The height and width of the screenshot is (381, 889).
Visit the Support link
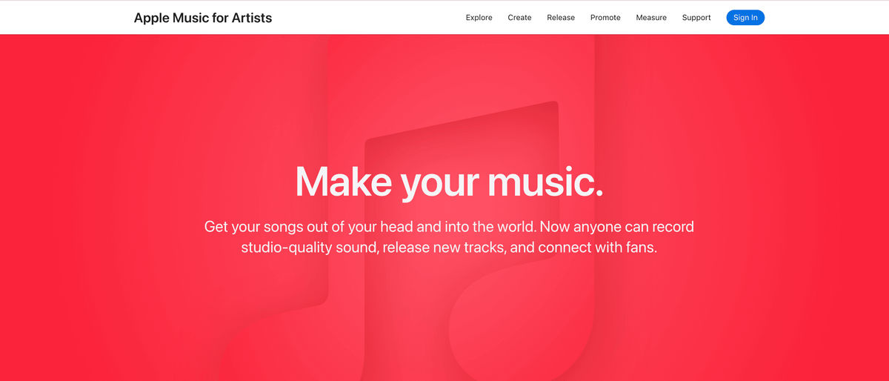696,18
